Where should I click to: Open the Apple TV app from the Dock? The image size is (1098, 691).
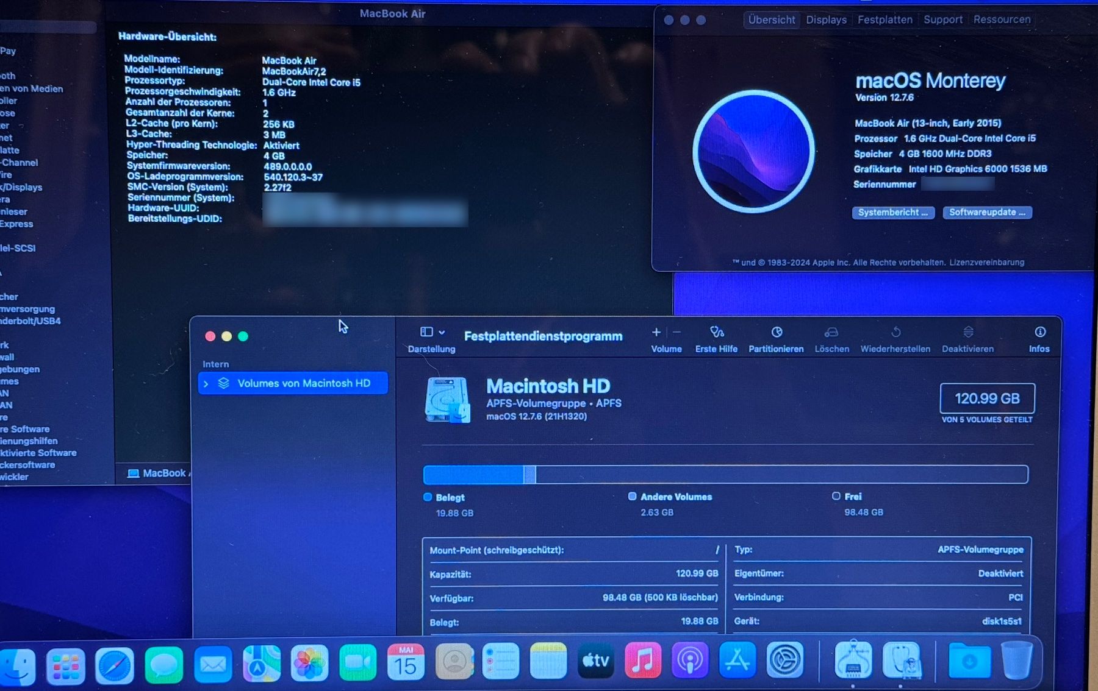pos(595,660)
